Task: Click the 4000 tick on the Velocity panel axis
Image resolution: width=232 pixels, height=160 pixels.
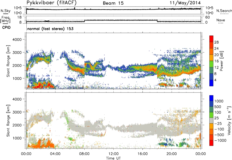Action: pyautogui.click(x=17, y=99)
